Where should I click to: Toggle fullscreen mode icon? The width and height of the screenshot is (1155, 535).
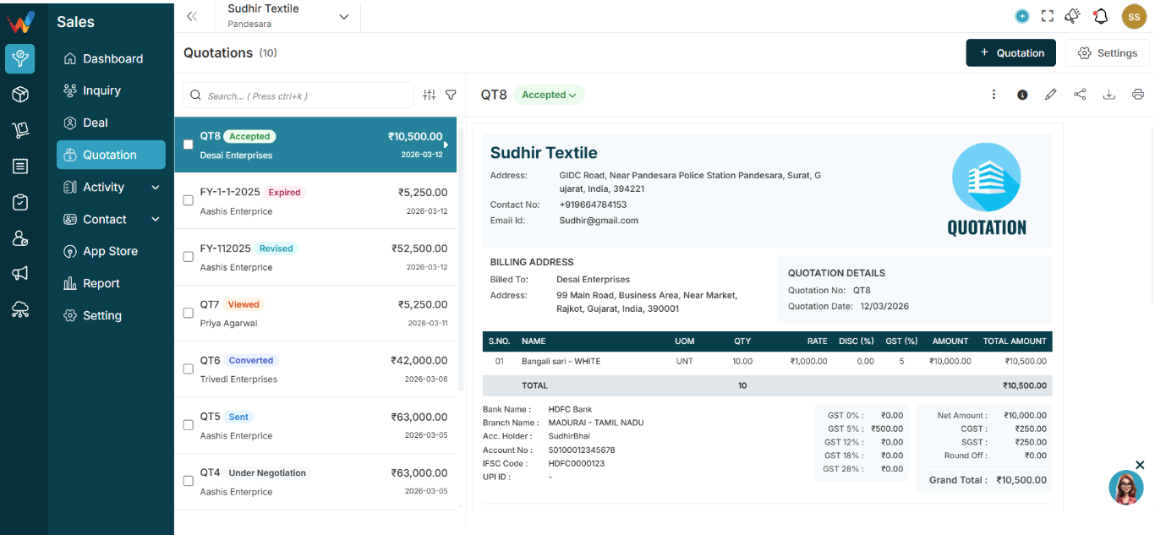point(1047,16)
